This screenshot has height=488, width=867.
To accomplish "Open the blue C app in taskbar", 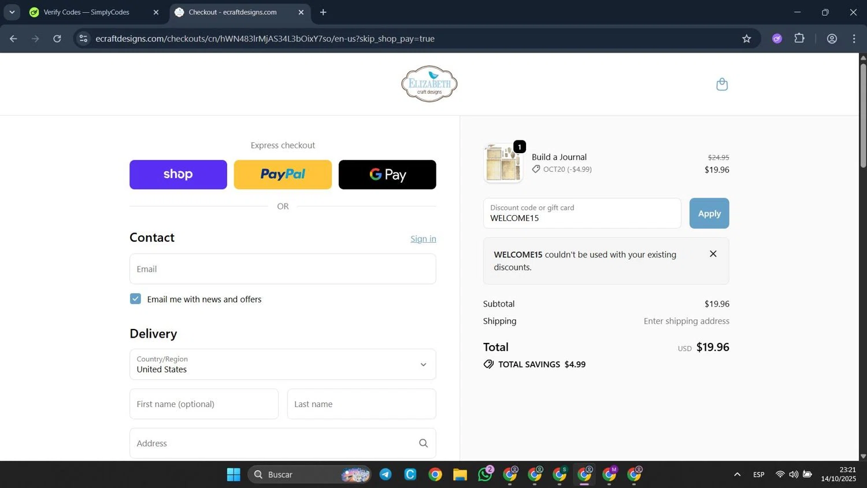I will [410, 475].
